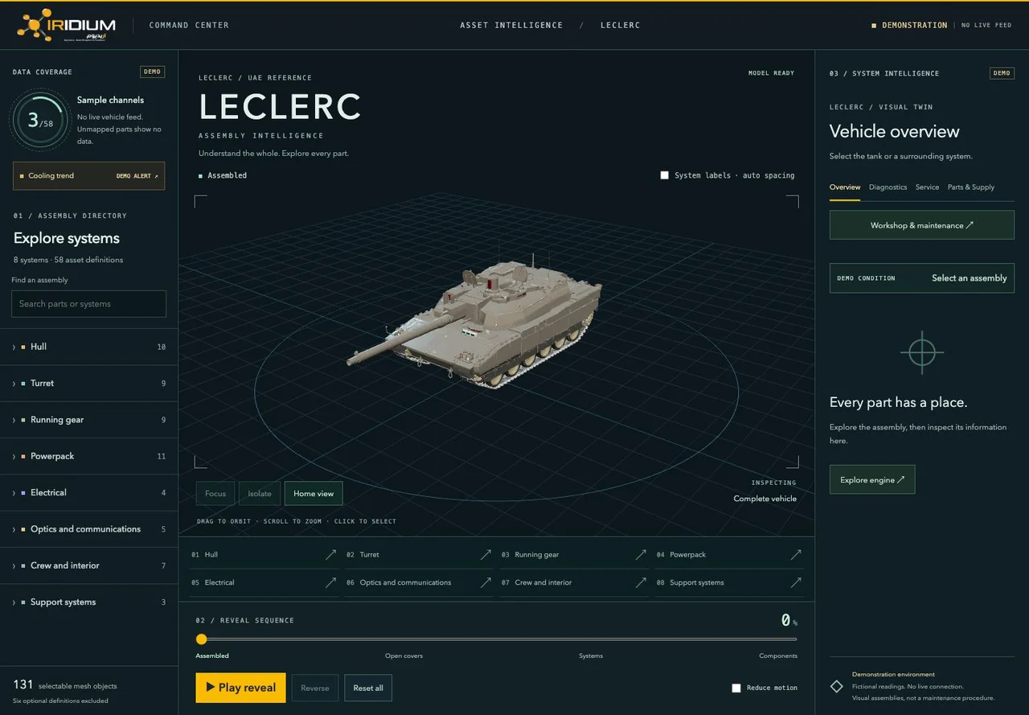Screen dimensions: 1029x715
Task: Click the Home view button
Action: tap(314, 494)
